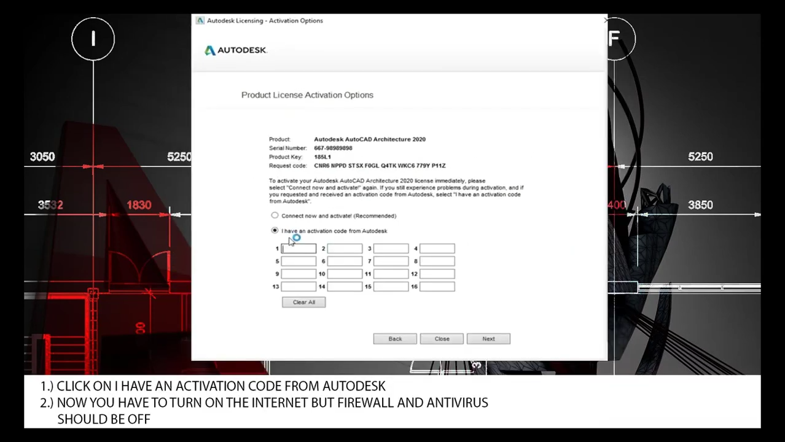The height and width of the screenshot is (442, 785).
Task: Go Back to previous step
Action: coord(395,339)
